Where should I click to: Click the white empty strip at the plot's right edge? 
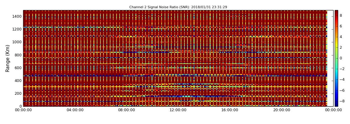click(330, 58)
